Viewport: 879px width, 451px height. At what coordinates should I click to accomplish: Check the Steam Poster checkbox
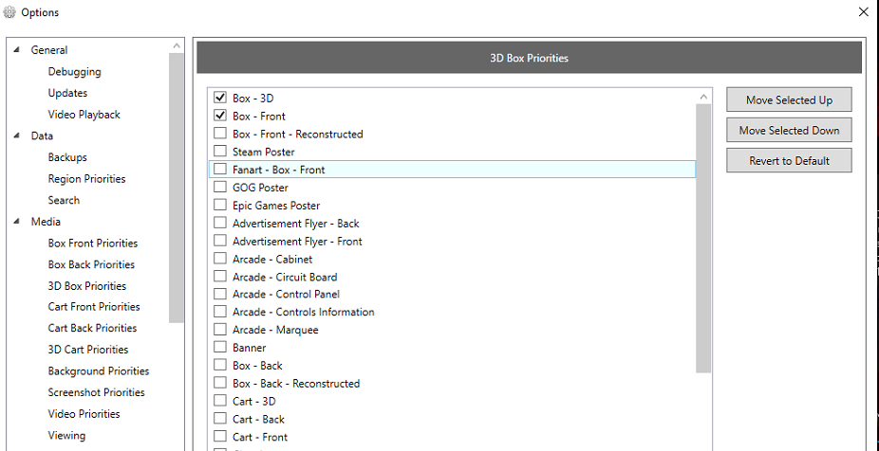click(220, 152)
